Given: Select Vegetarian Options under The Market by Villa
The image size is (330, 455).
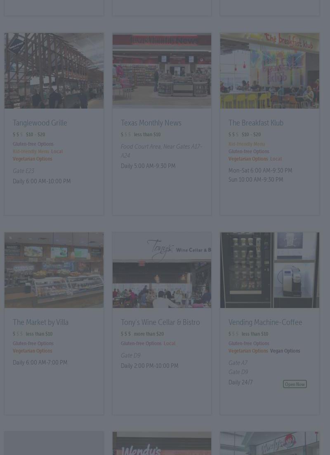Looking at the screenshot, I should pos(33,351).
